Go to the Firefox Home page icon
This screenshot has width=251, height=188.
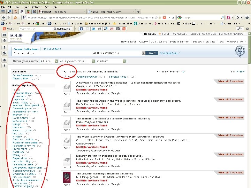pyautogui.click(x=247, y=18)
